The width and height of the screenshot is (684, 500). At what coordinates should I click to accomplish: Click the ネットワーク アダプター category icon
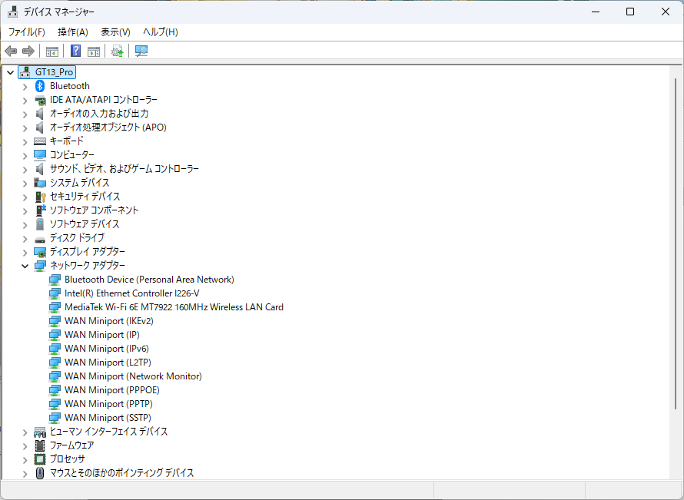(40, 266)
